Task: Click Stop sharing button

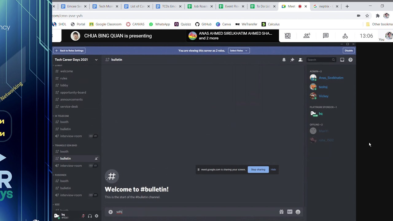Action: tap(258, 169)
